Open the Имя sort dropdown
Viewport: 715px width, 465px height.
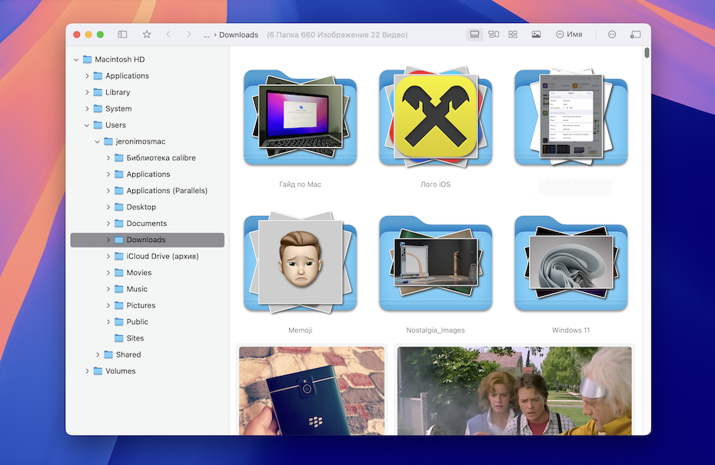[x=569, y=34]
